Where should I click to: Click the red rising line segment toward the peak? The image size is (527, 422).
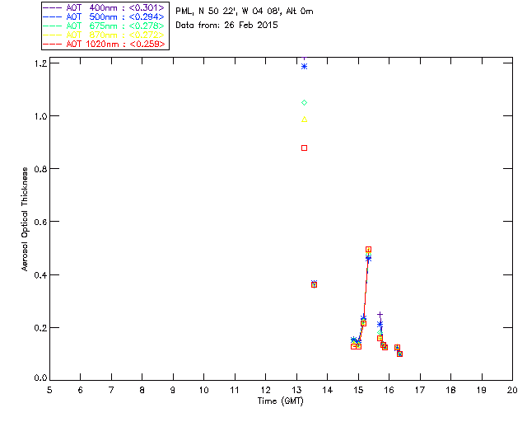coord(366,286)
